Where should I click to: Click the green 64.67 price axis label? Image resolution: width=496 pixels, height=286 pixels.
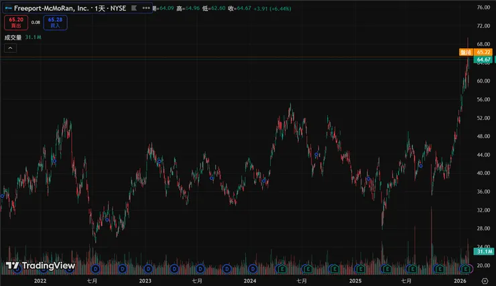pos(483,60)
